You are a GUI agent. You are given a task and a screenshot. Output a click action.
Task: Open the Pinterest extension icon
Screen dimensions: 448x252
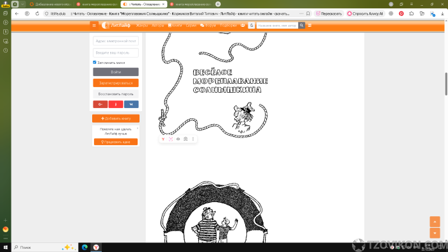click(x=401, y=13)
